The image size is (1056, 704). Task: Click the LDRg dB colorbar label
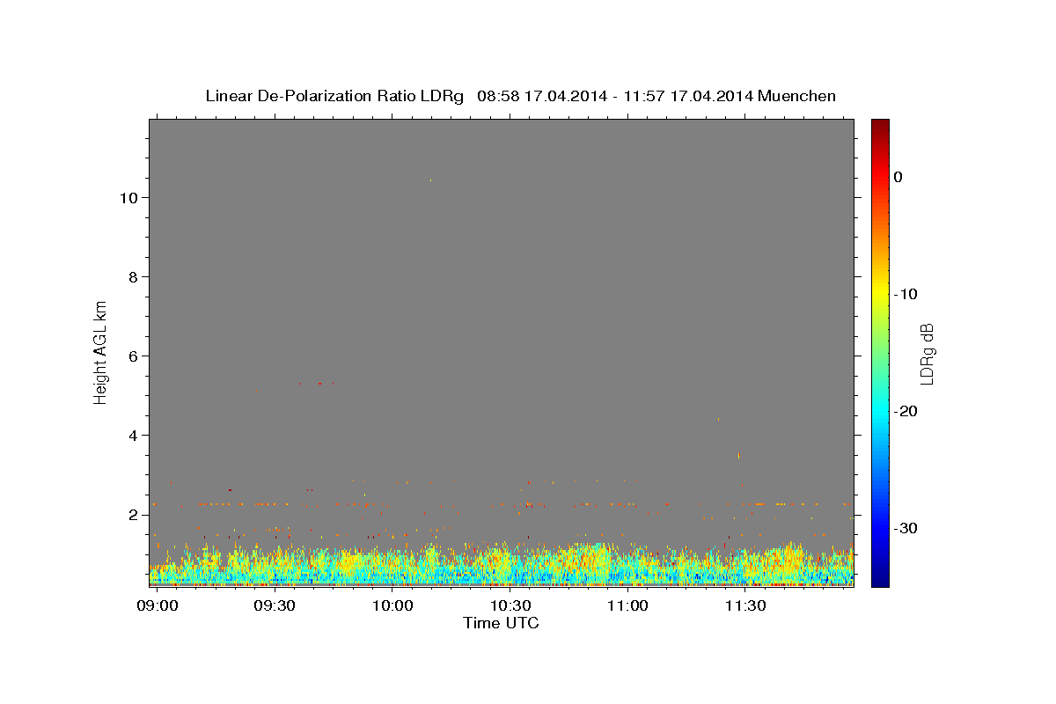[927, 353]
